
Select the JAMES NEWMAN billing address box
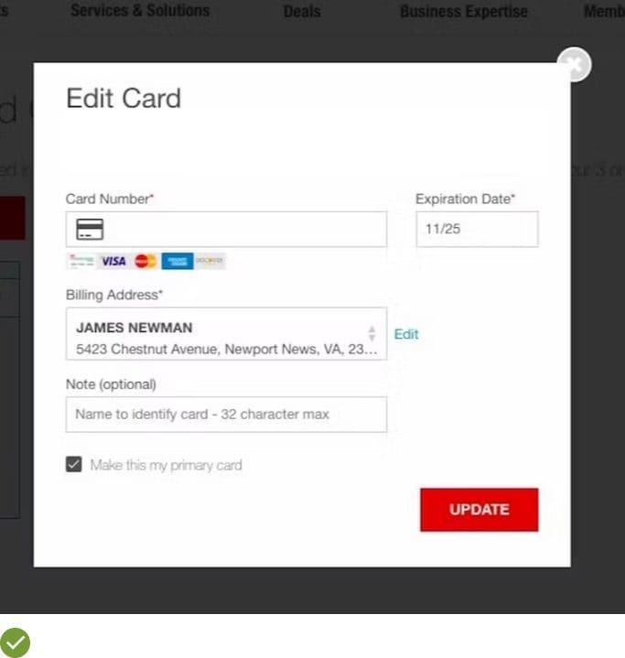(x=226, y=334)
